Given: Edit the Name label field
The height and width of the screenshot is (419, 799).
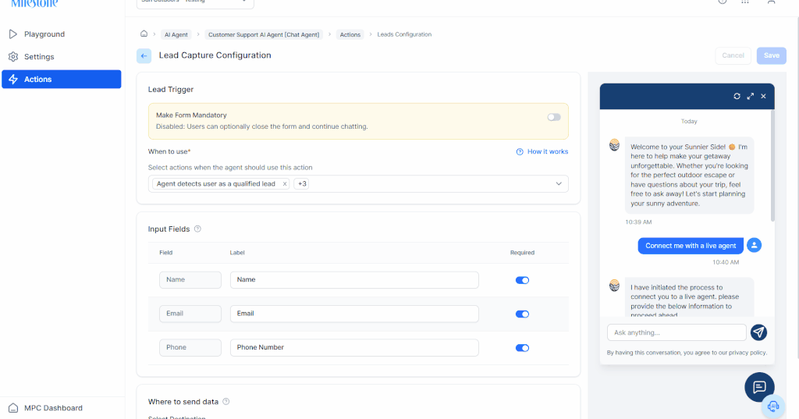Looking at the screenshot, I should (x=354, y=280).
